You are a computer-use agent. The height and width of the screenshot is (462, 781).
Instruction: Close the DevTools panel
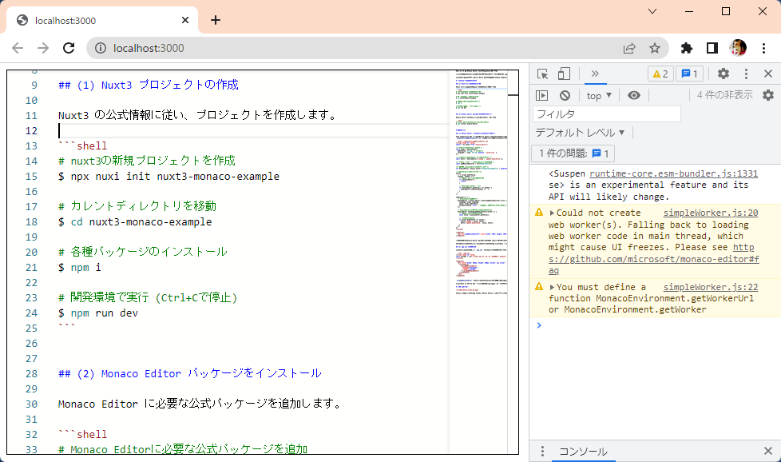[x=768, y=74]
